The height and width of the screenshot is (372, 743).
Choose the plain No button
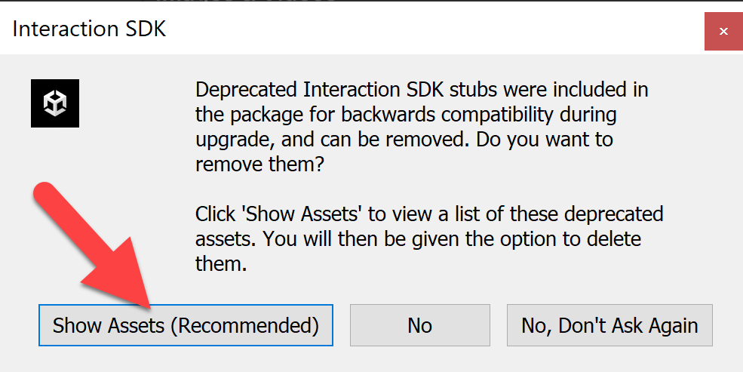(x=420, y=325)
